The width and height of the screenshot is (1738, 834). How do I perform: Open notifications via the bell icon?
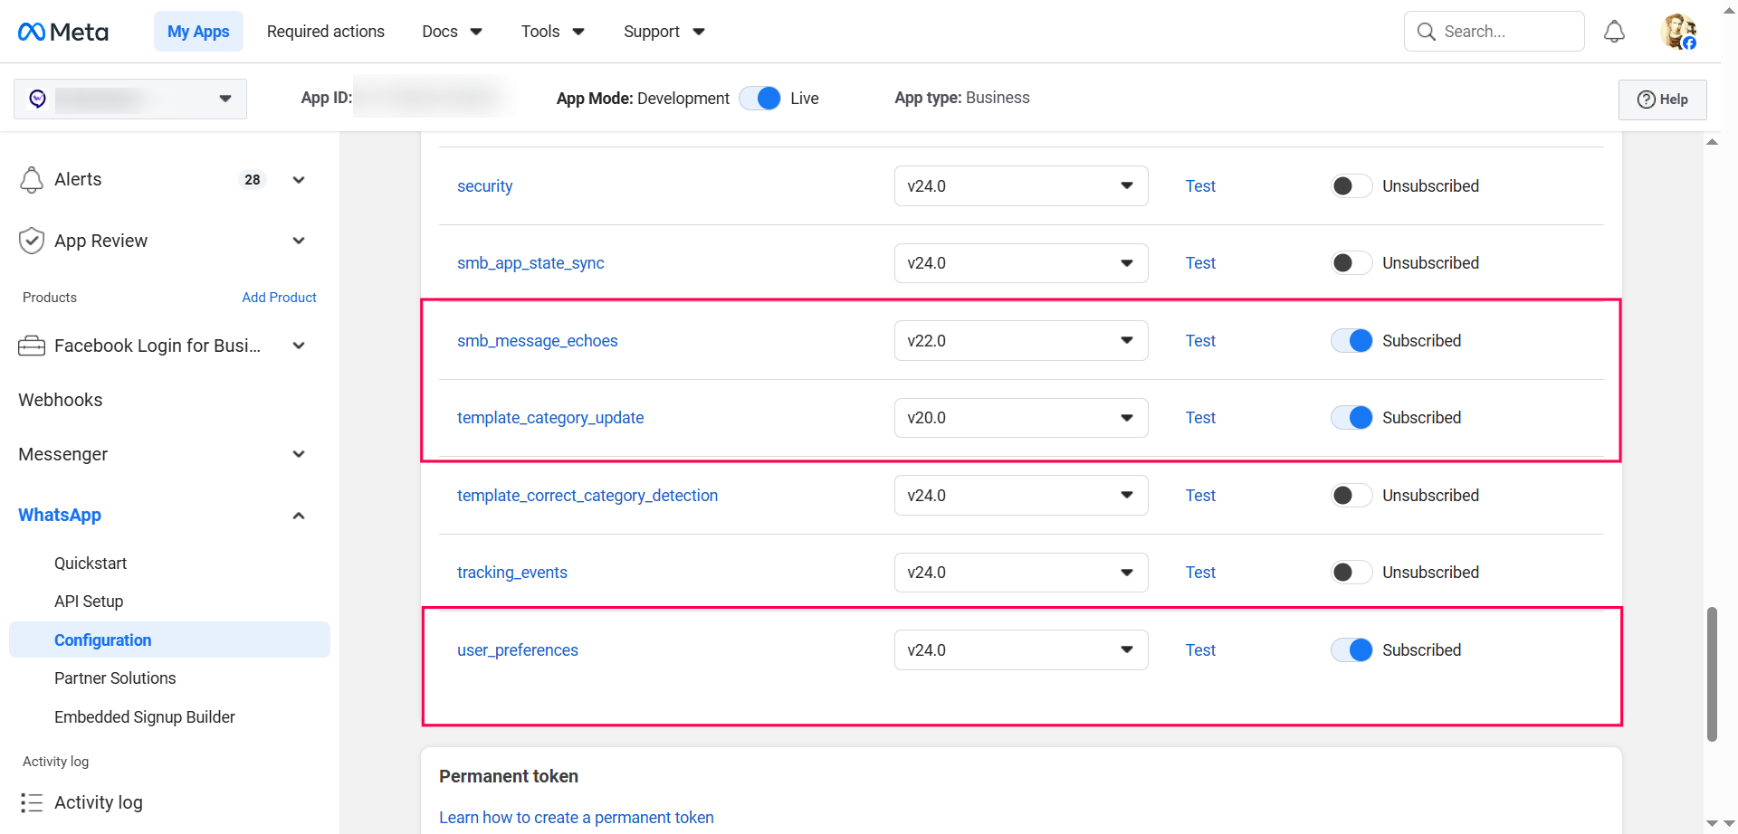[1615, 31]
